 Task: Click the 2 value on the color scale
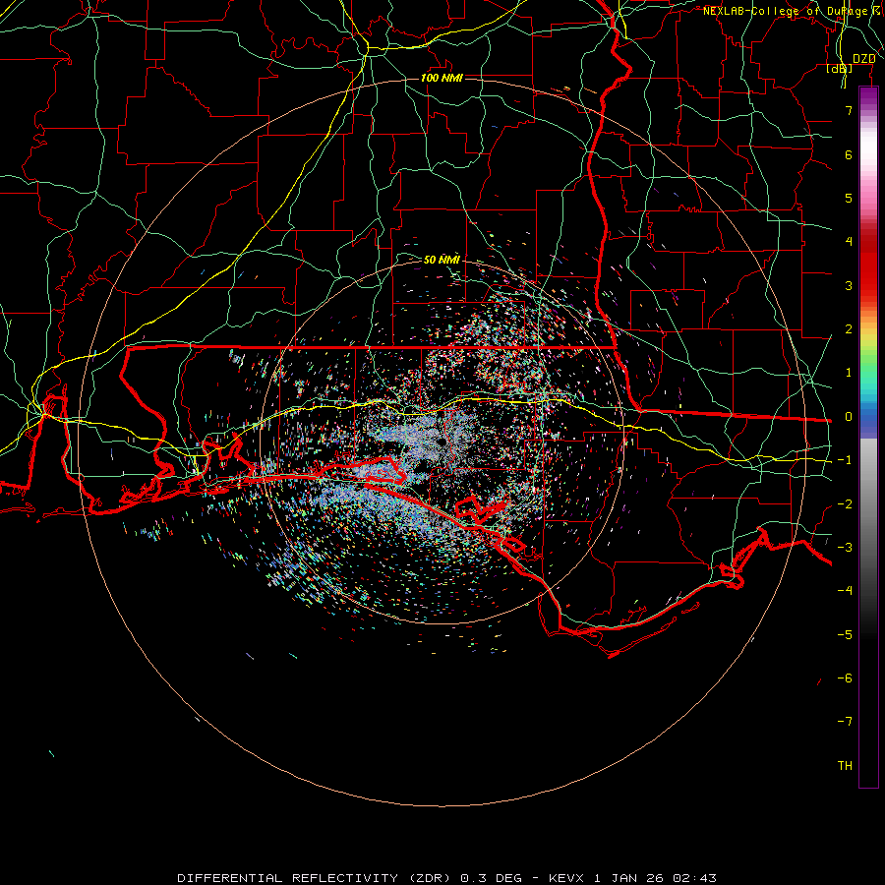pos(849,329)
